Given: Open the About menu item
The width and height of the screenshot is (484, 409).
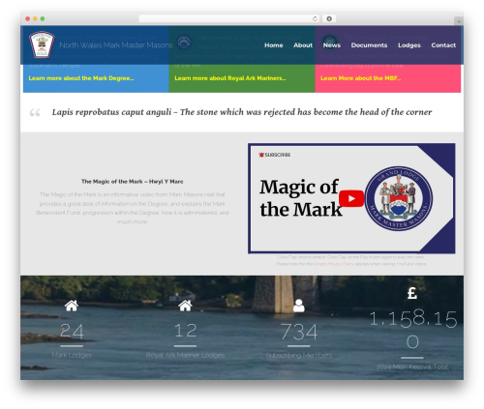Looking at the screenshot, I should click(303, 45).
